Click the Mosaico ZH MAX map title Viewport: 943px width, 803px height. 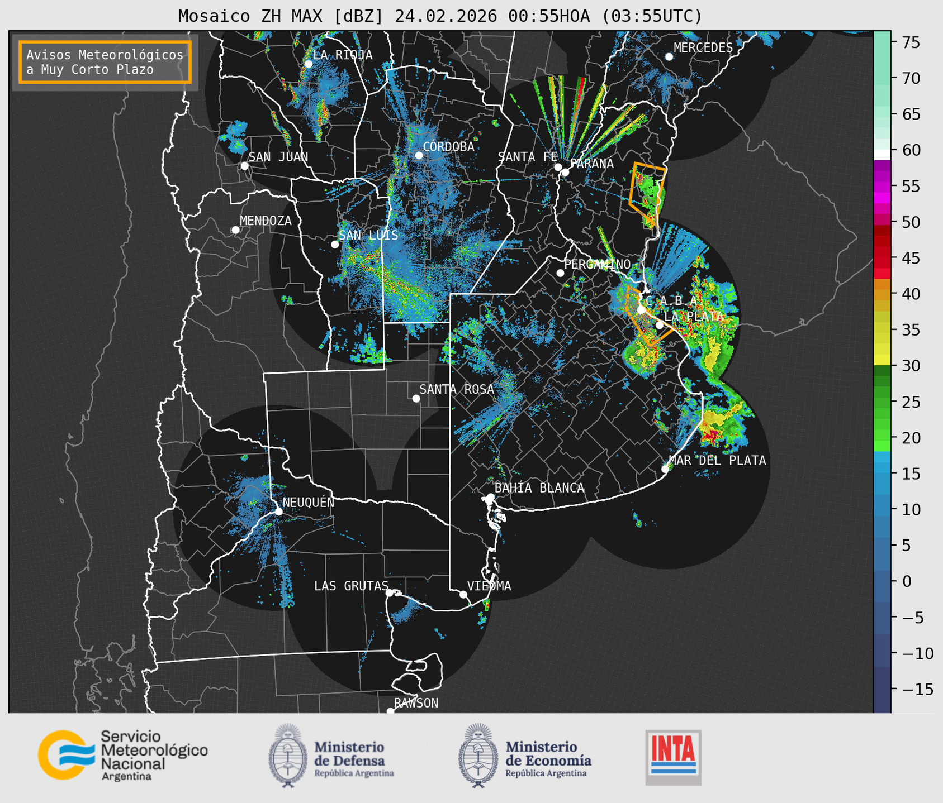[440, 16]
